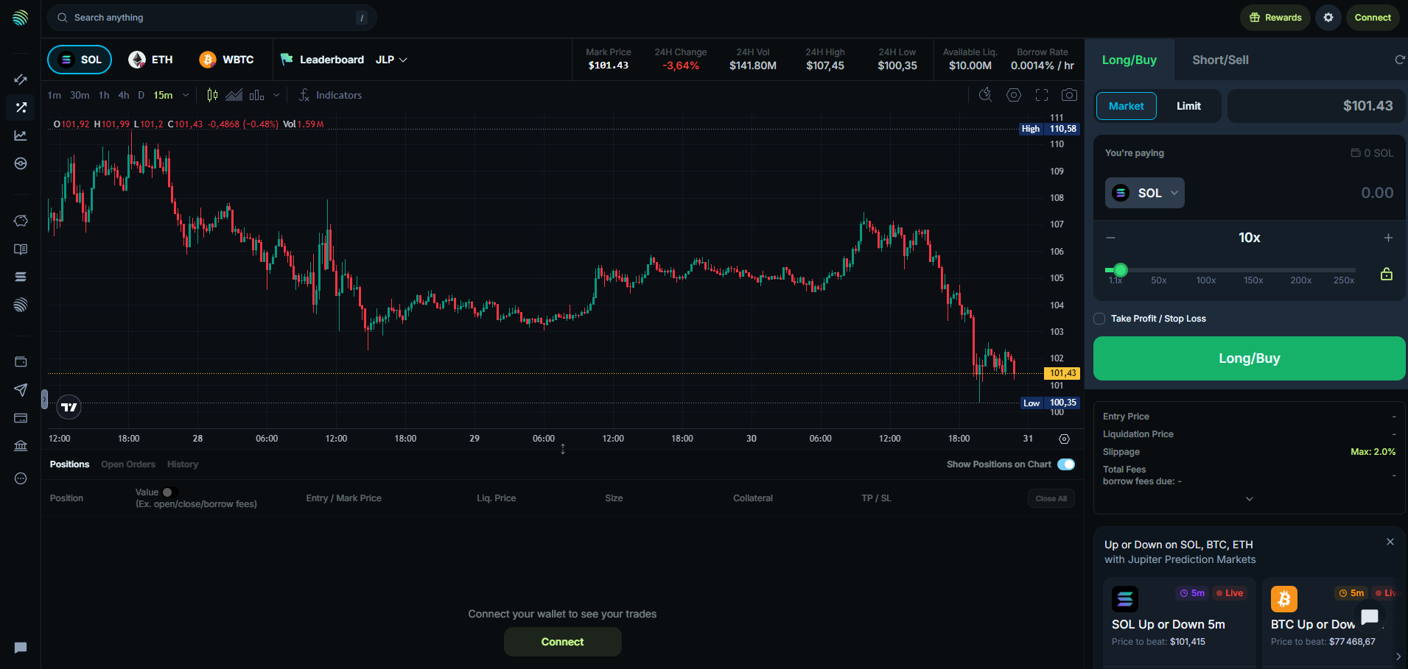Open the Leaderboard link

(323, 60)
